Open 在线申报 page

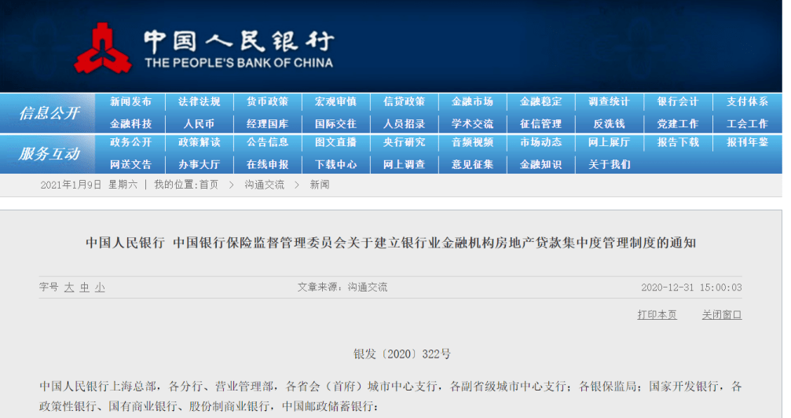point(267,164)
